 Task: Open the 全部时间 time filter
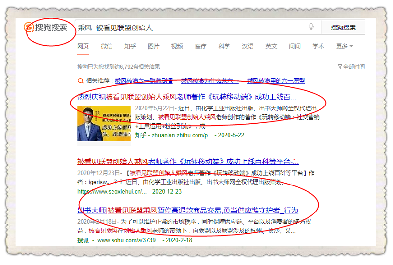click(x=351, y=67)
